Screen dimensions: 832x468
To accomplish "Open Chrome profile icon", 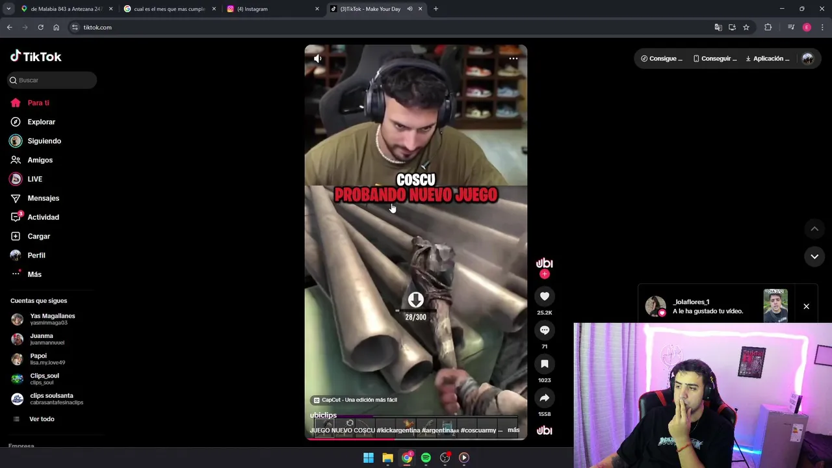I will 807,27.
